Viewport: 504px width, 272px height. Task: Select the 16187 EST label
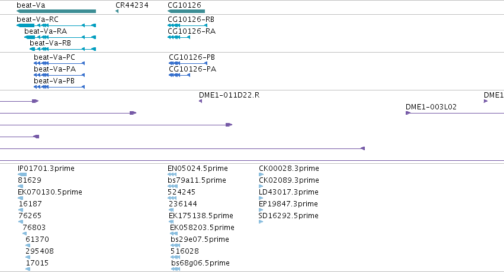(30, 204)
